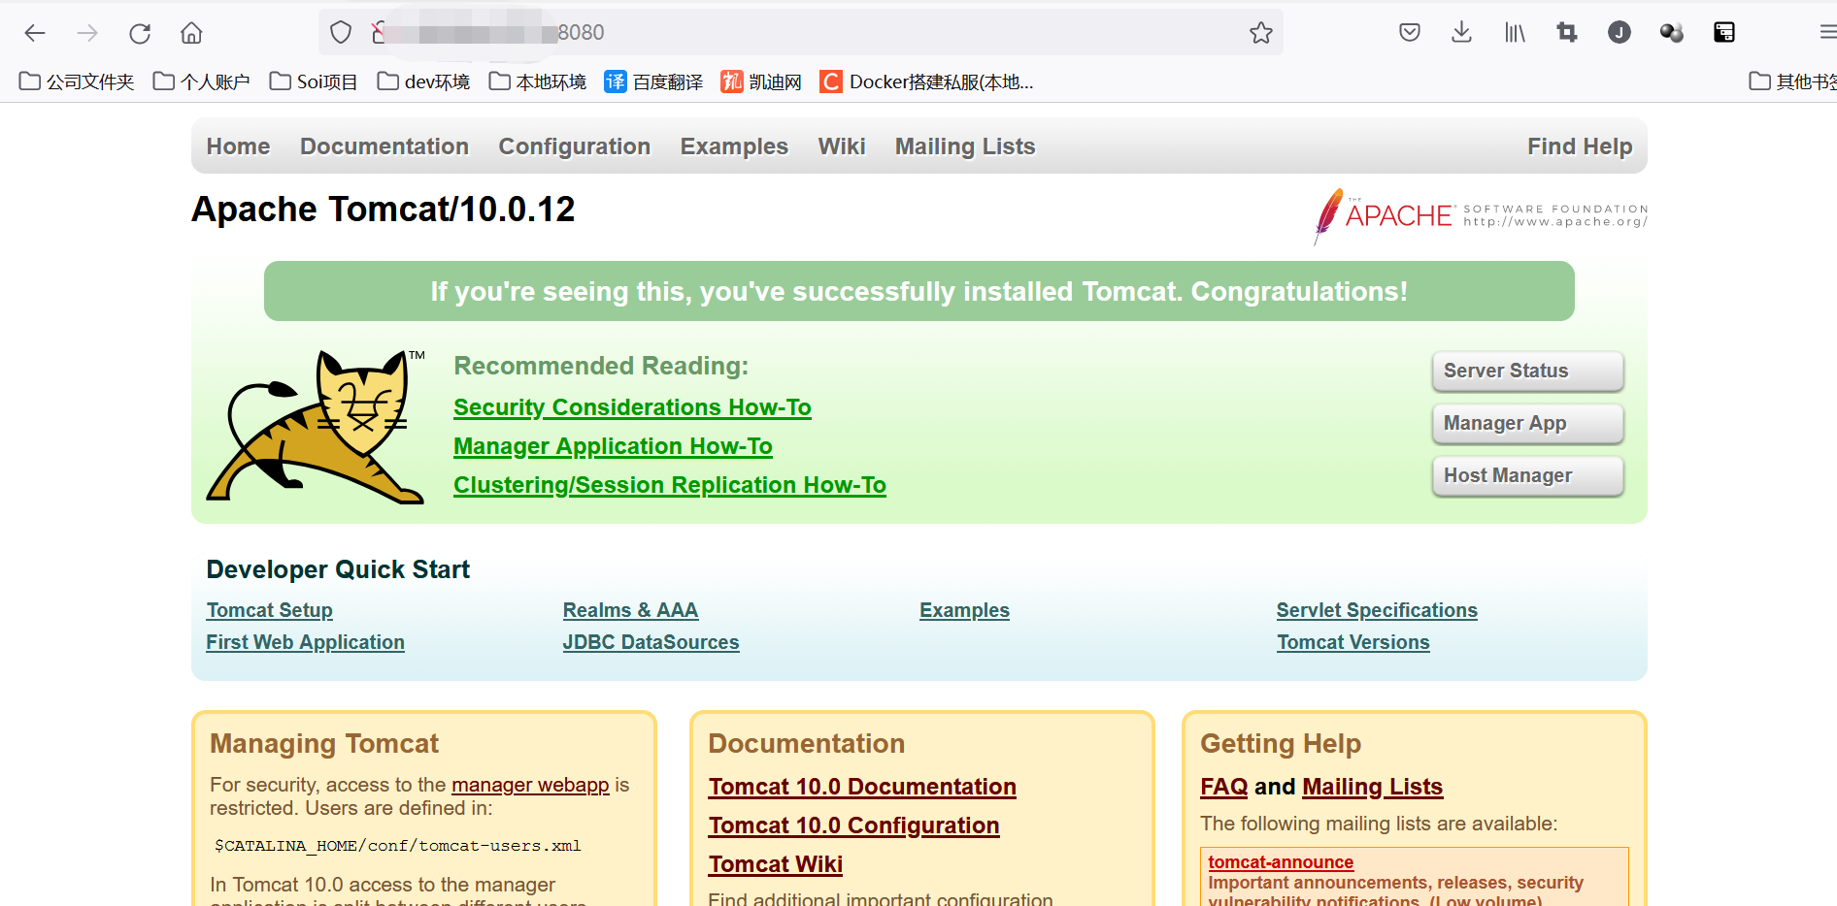
Task: Click the overlapping spheres extension icon
Action: (x=1672, y=33)
